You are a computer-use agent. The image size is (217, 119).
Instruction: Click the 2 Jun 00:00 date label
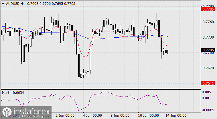click(65, 116)
